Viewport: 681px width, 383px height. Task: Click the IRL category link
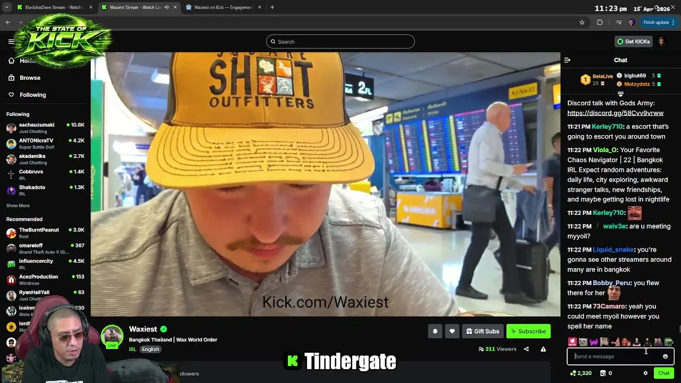click(x=132, y=349)
